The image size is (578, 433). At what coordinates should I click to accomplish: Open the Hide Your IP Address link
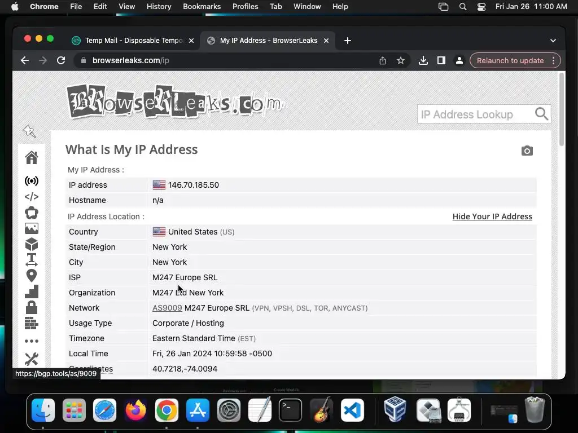tap(492, 216)
